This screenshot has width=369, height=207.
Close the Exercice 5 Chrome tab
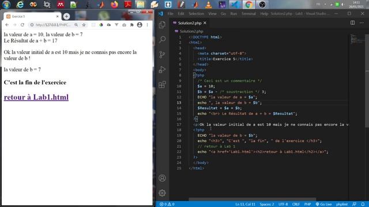(x=58, y=17)
